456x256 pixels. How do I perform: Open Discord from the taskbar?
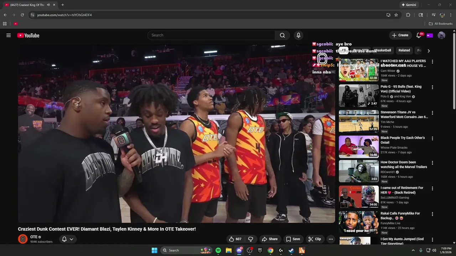[x=239, y=250]
